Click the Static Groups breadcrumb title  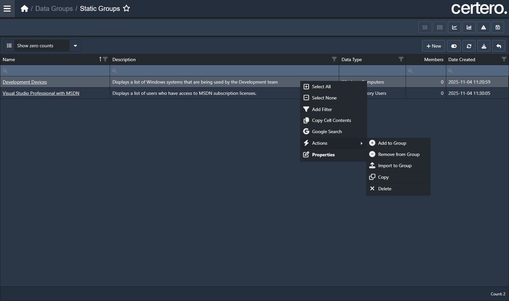coord(100,9)
